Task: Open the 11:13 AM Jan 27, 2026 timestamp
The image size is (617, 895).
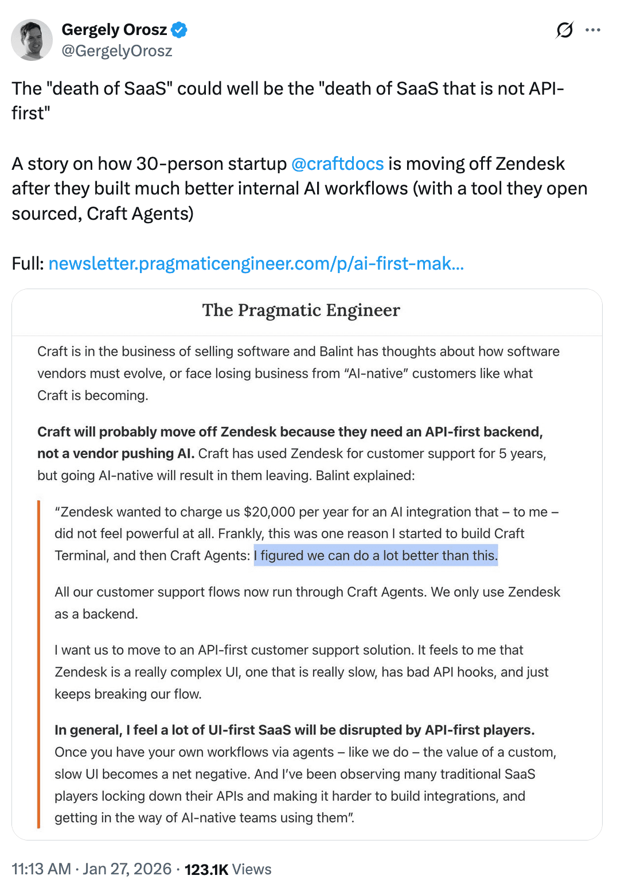Action: click(x=92, y=869)
